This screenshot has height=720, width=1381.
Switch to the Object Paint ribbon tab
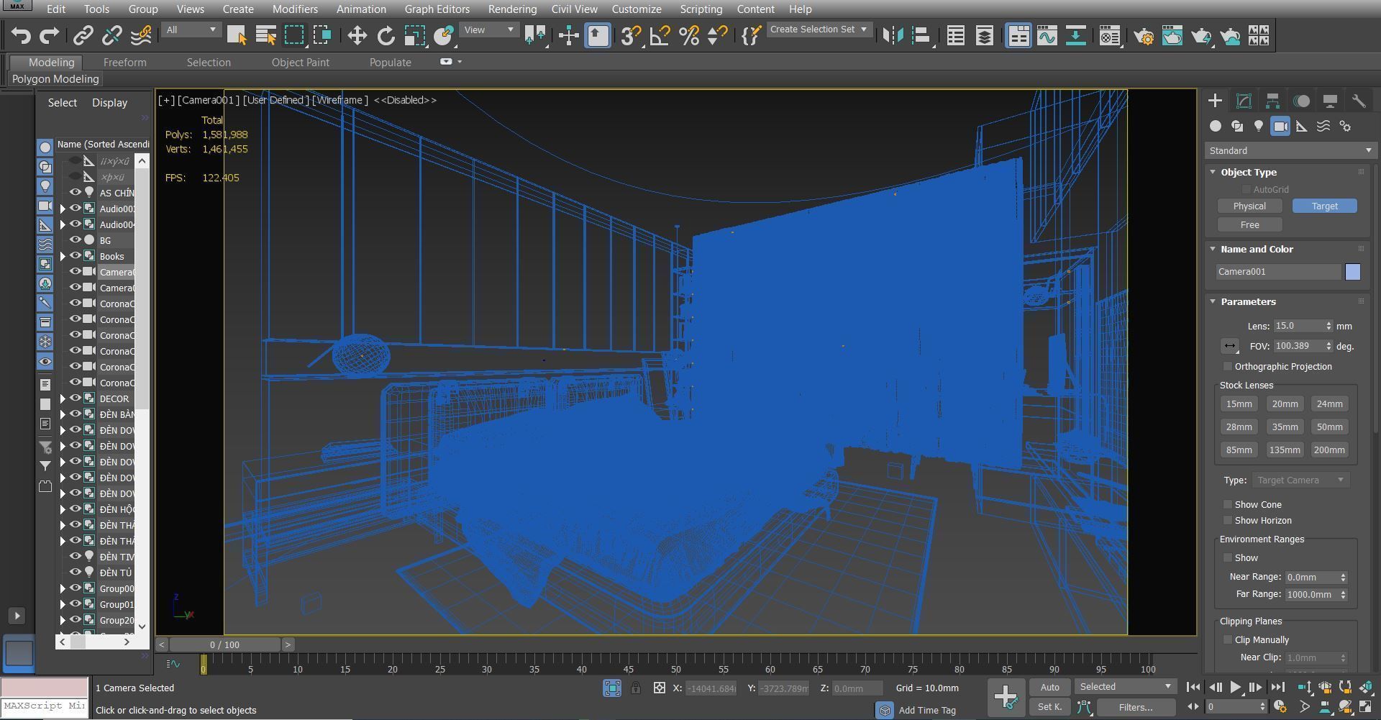click(x=301, y=63)
